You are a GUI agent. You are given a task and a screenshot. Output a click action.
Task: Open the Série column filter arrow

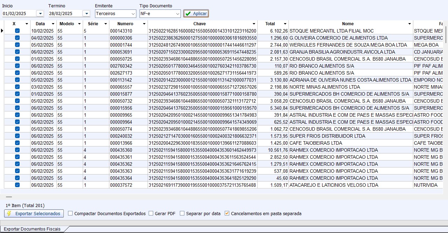[x=105, y=24]
